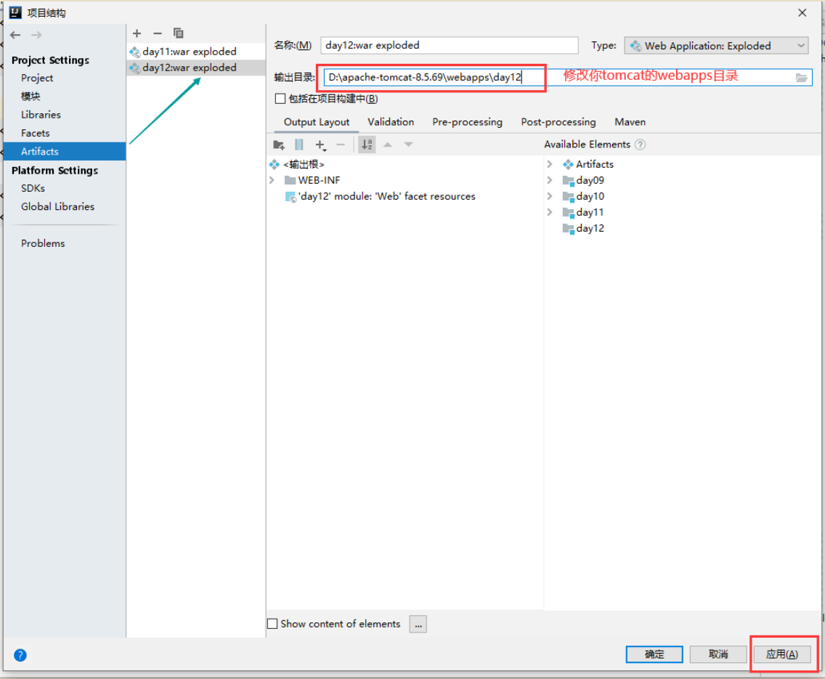The width and height of the screenshot is (825, 679).
Task: Switch to Output Layout tab
Action: (x=316, y=122)
